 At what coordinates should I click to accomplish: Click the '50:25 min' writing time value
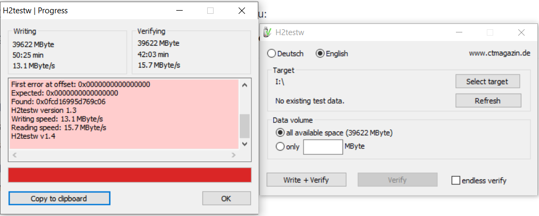click(28, 55)
